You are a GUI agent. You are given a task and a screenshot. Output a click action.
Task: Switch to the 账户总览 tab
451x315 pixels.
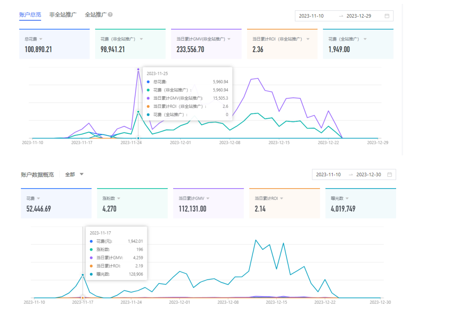pos(30,15)
